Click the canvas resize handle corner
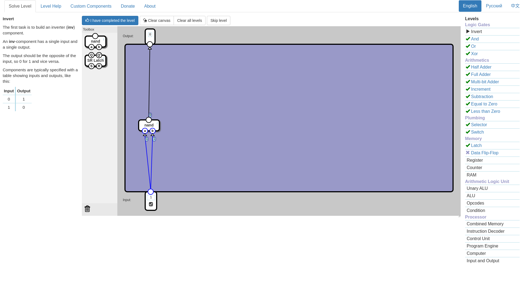 (459, 216)
